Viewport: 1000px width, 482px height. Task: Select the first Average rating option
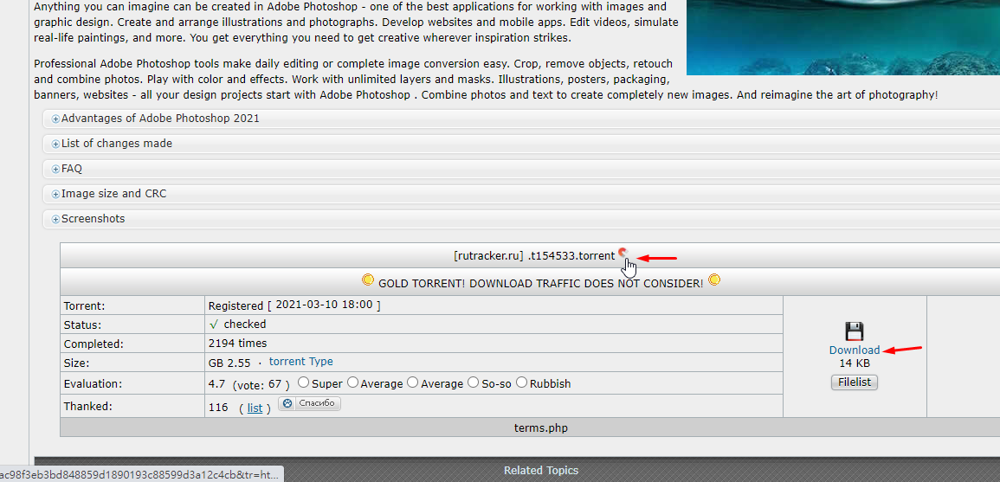click(x=352, y=382)
